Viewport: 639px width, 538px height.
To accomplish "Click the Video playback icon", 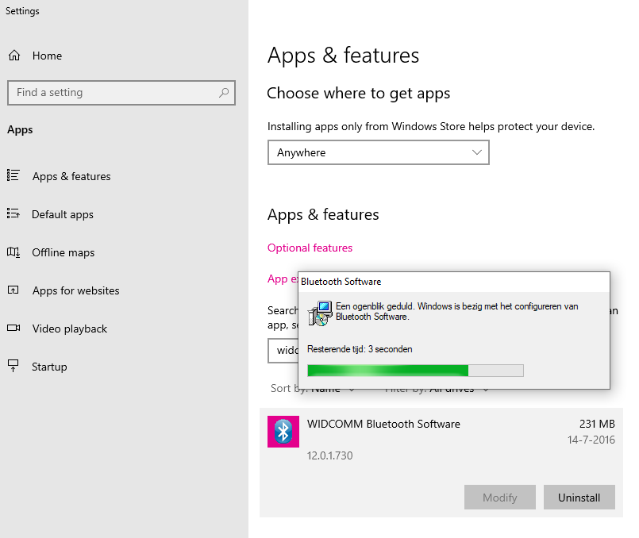I will point(13,328).
